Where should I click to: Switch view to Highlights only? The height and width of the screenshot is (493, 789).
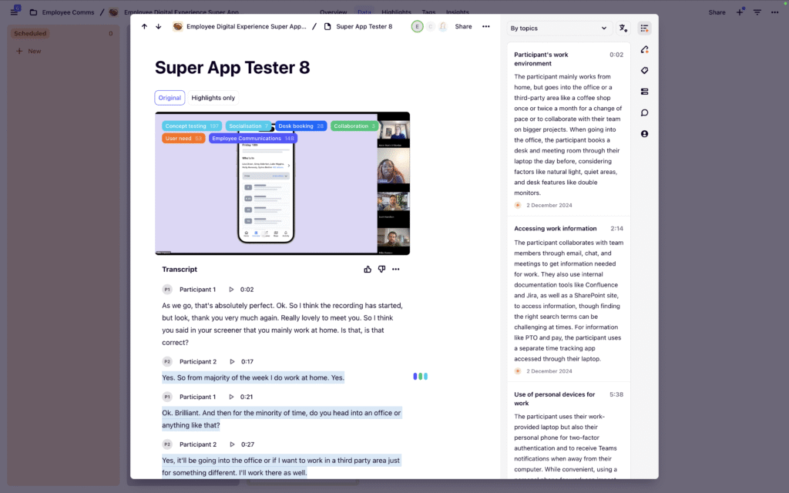pos(213,98)
